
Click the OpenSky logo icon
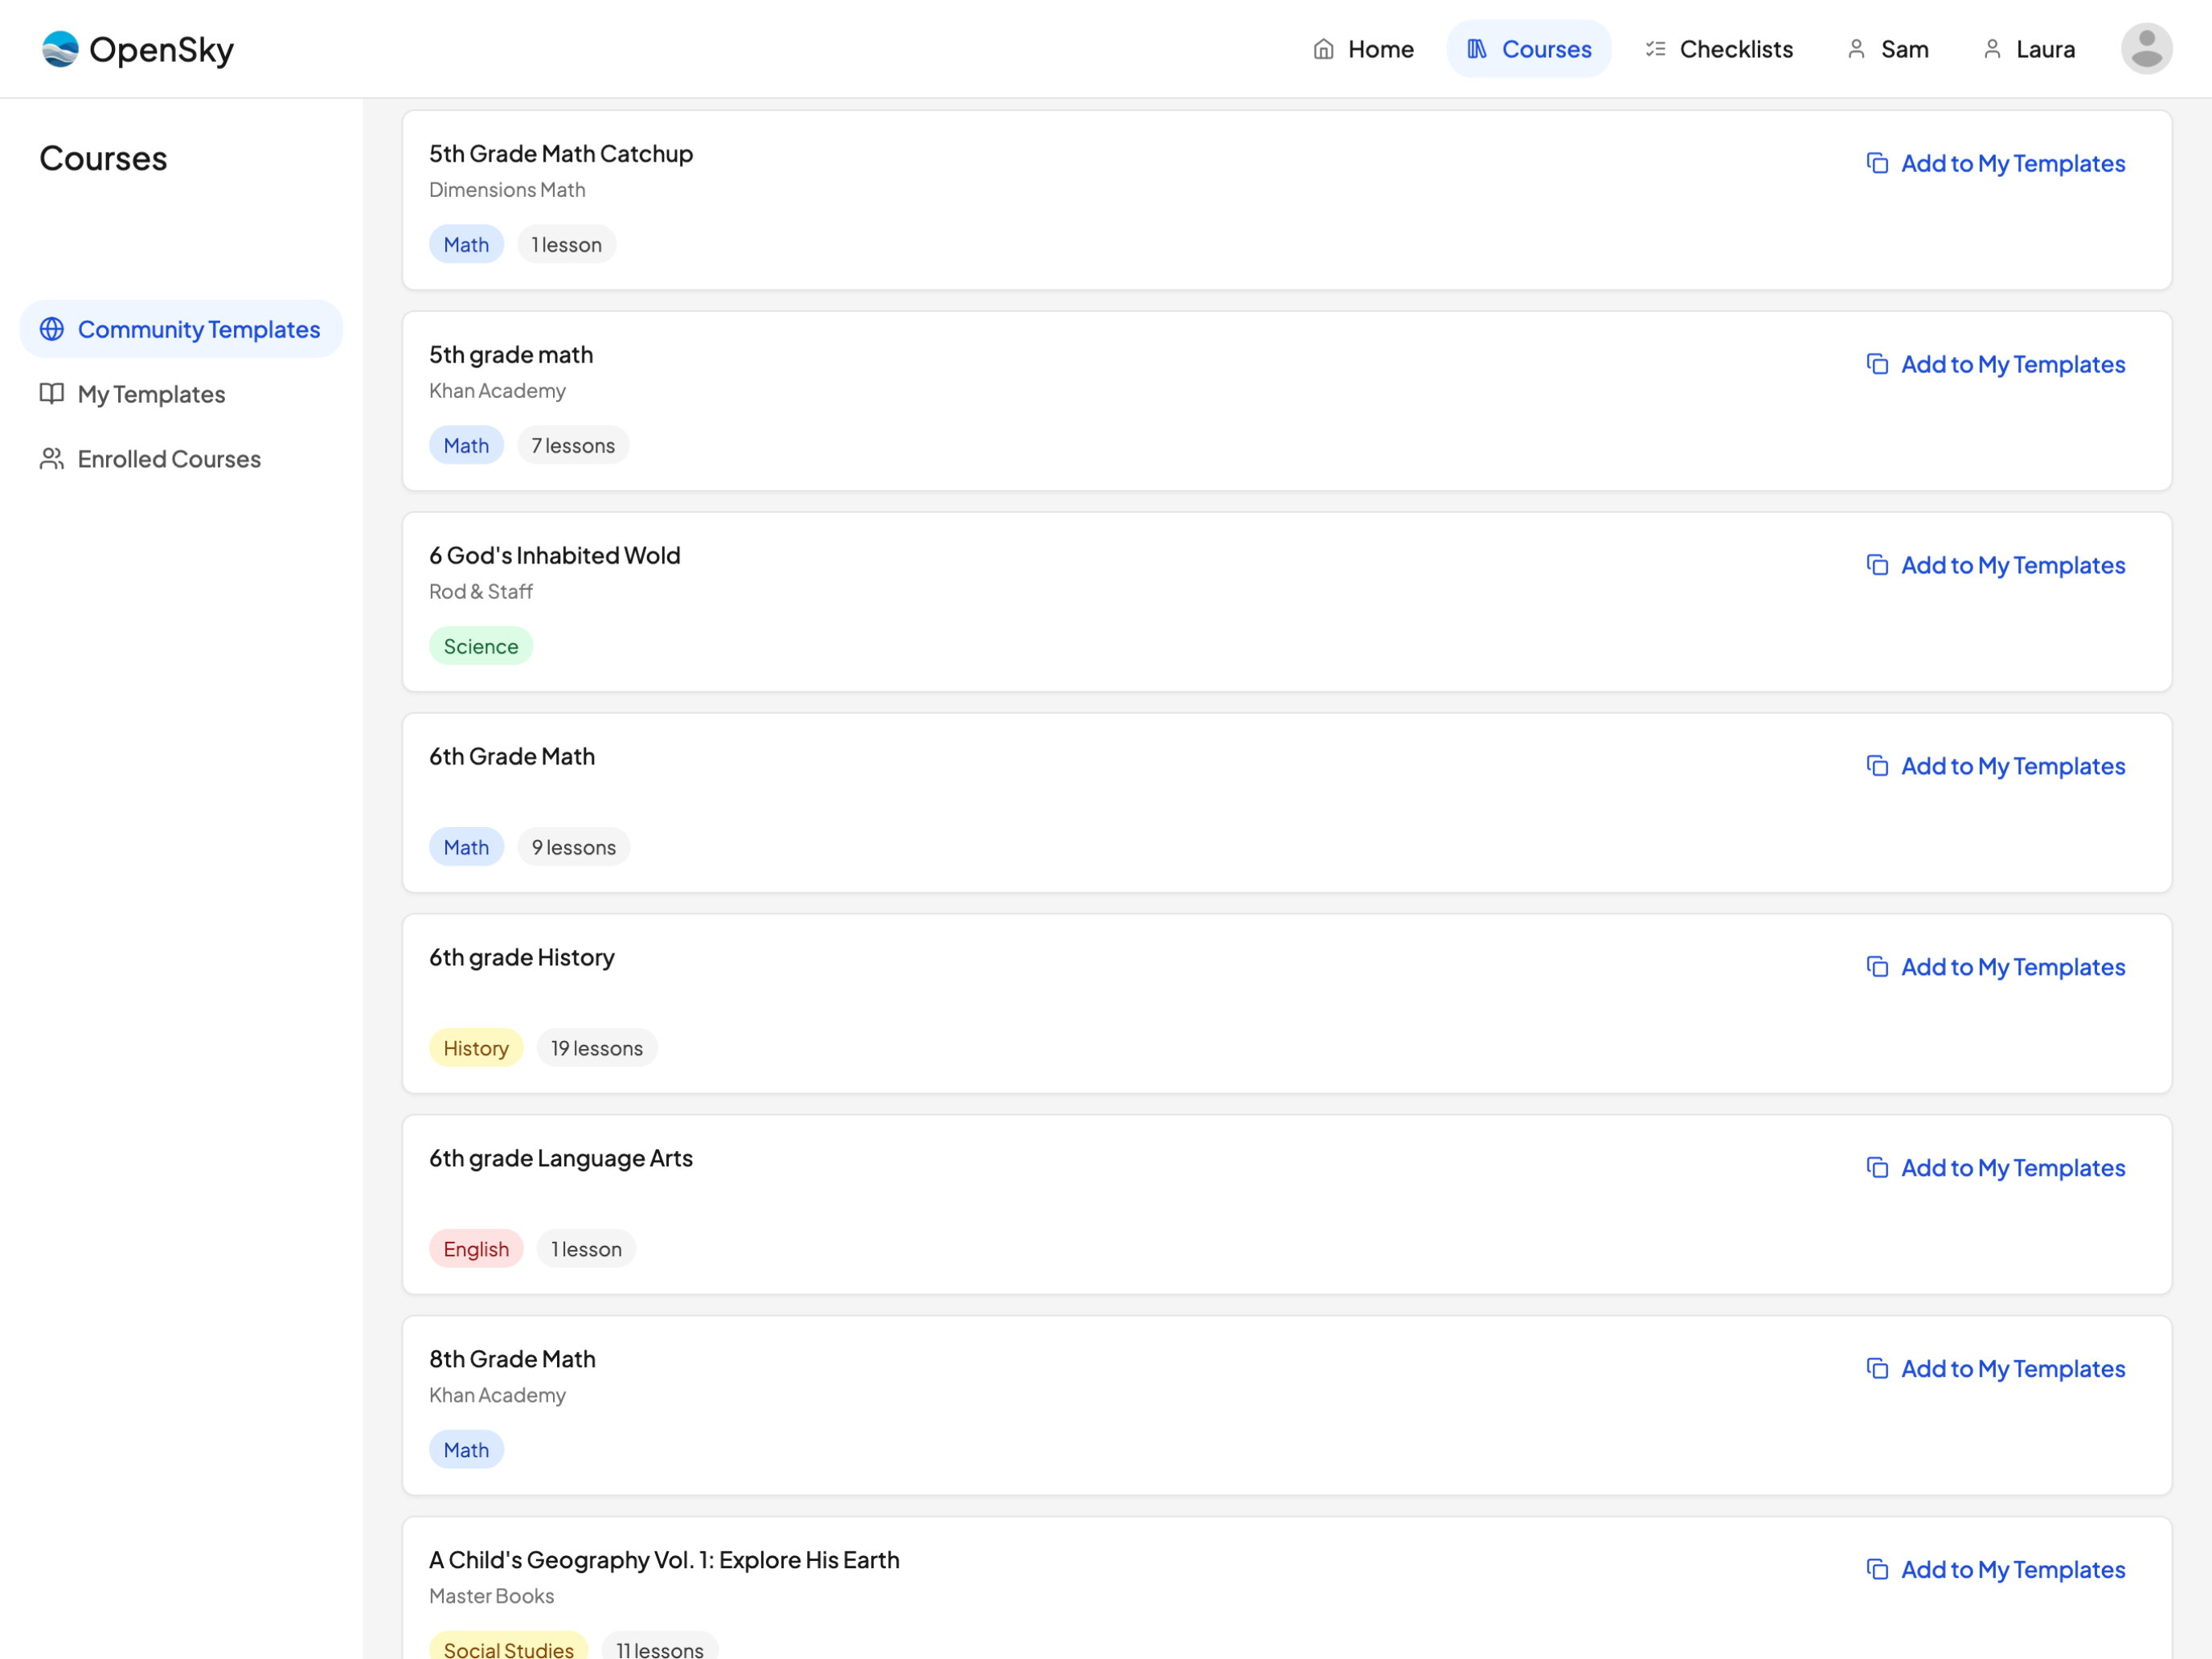coord(60,49)
